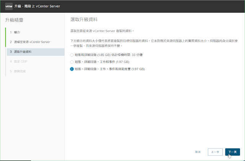Click the paragraph starting with 下方顯示的資料大小

(x=154, y=43)
